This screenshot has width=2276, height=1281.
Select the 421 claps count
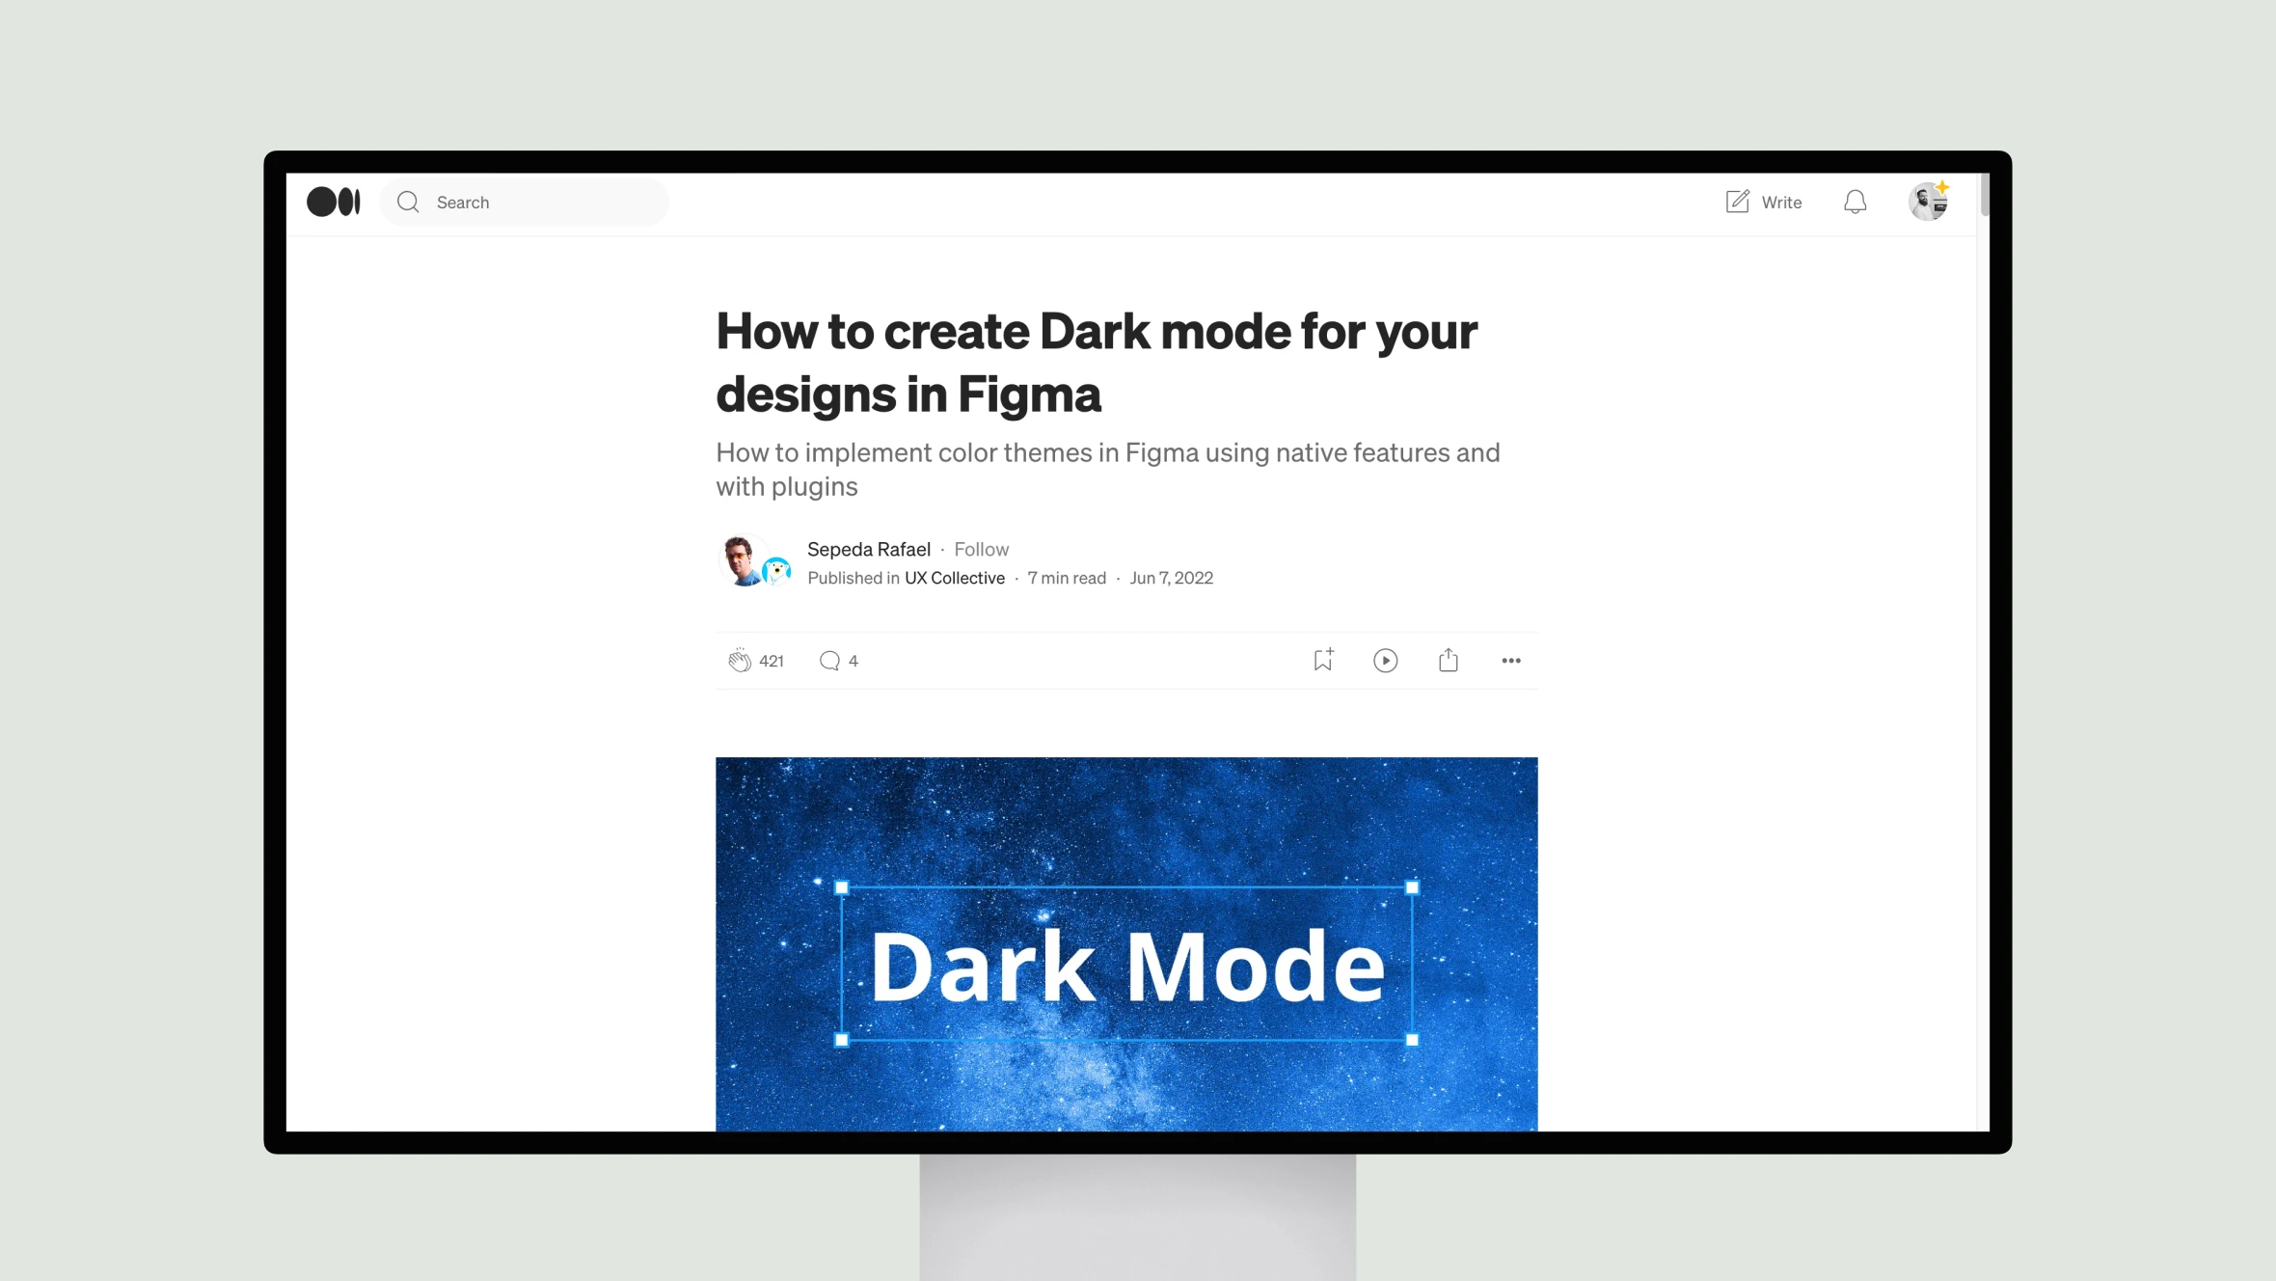pos(771,659)
